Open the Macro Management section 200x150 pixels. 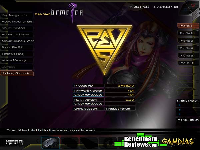pos(17,22)
